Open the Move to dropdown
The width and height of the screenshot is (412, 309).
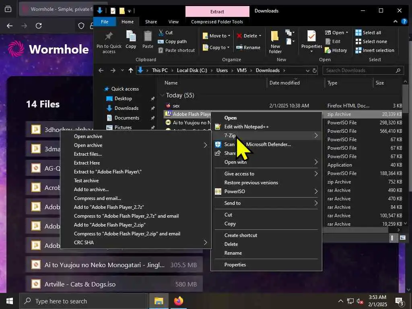(216, 36)
